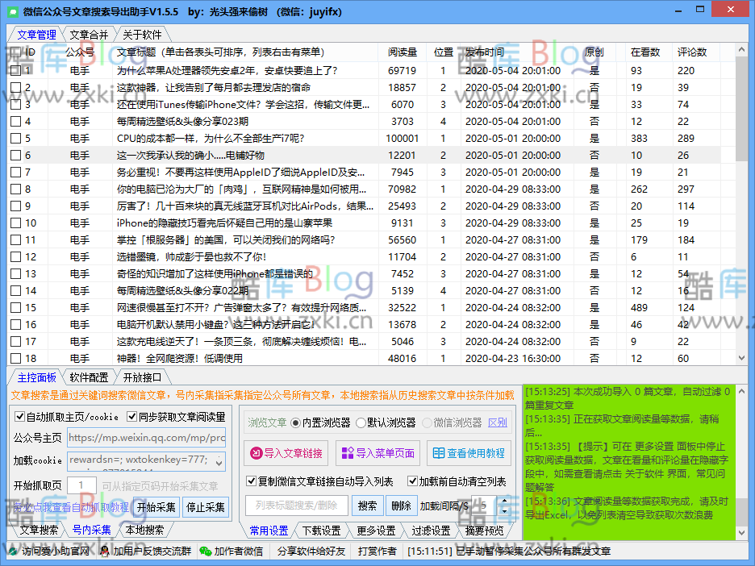The height and width of the screenshot is (566, 755).
Task: Open the 查看使用教程 tutorial icon button
Action: (469, 453)
